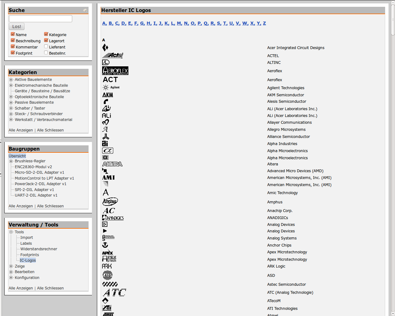Expand Optoelektronische Bauteile tree node

coord(11,97)
